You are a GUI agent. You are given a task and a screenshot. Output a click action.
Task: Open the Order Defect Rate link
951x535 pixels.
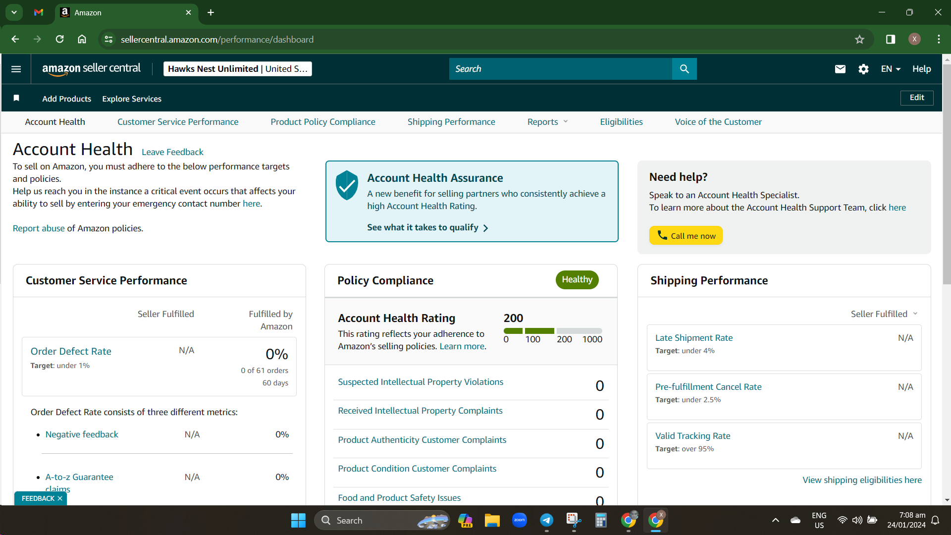[71, 351]
